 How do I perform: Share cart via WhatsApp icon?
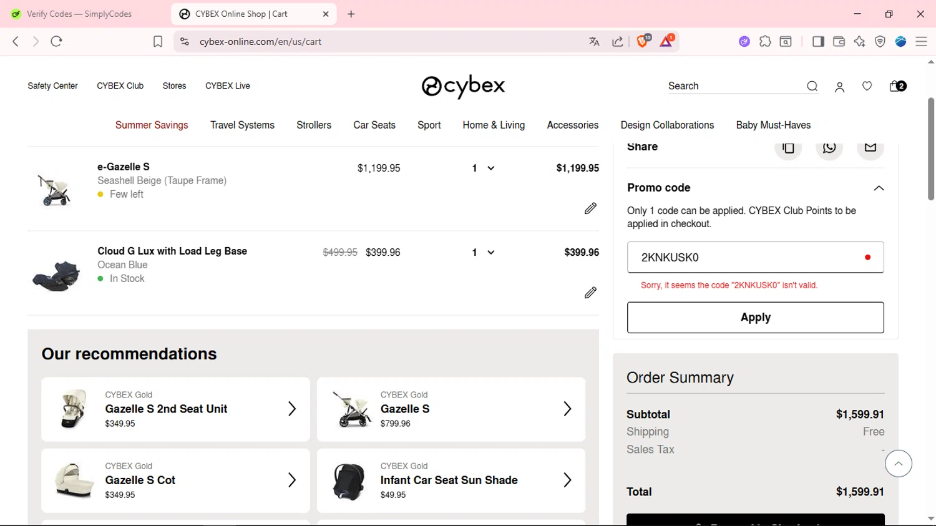coord(829,148)
